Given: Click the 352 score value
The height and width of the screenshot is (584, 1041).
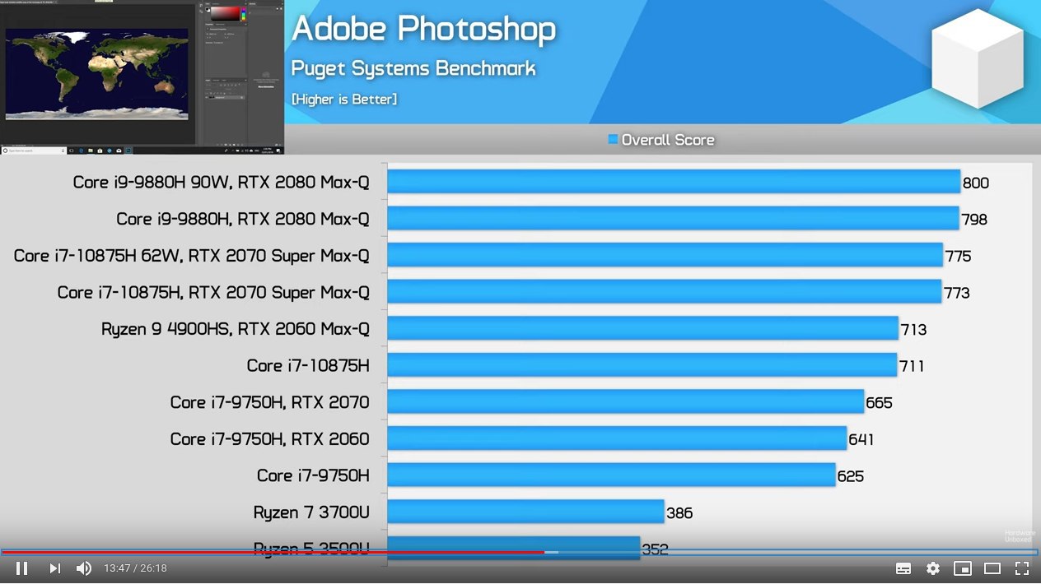Looking at the screenshot, I should (655, 549).
